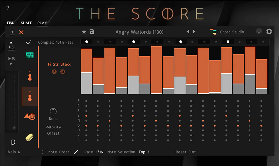Toggle the Solo (S) button

54,72
